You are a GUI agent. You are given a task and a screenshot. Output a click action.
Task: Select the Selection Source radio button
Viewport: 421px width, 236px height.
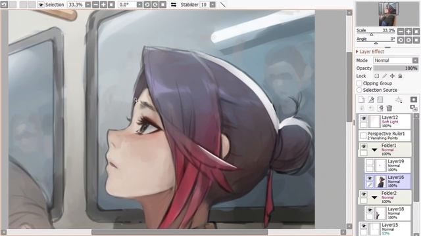(x=359, y=90)
